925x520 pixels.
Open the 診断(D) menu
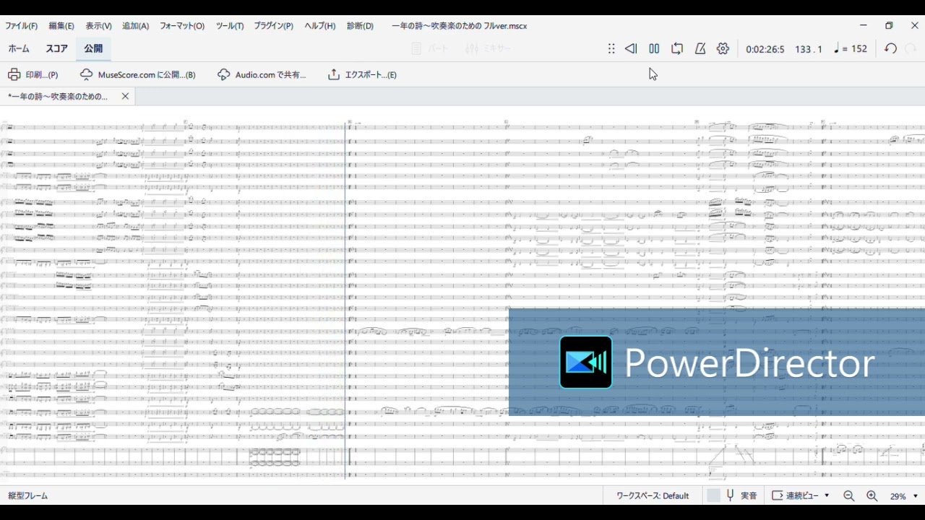pyautogui.click(x=360, y=26)
